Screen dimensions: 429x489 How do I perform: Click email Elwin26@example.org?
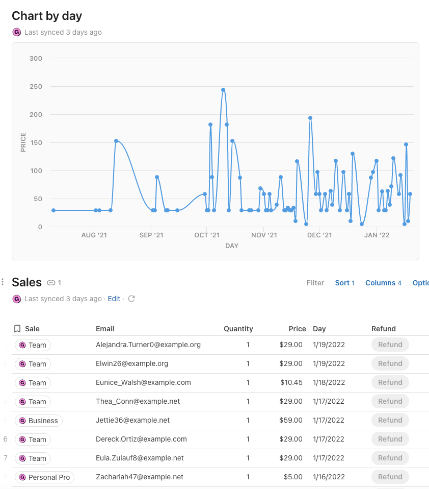point(132,363)
